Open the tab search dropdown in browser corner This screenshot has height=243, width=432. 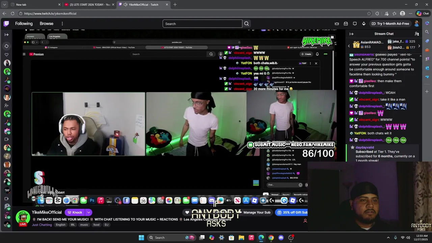point(4,4)
